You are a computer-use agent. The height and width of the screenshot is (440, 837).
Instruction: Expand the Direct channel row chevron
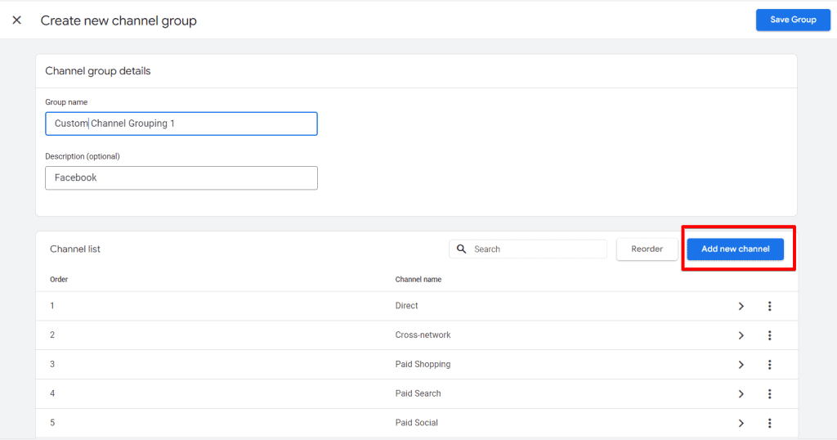point(741,306)
